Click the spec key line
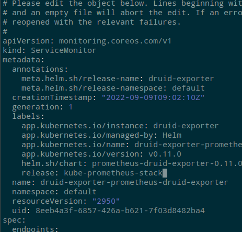Screen dimensions: 242x232 coord(14,220)
